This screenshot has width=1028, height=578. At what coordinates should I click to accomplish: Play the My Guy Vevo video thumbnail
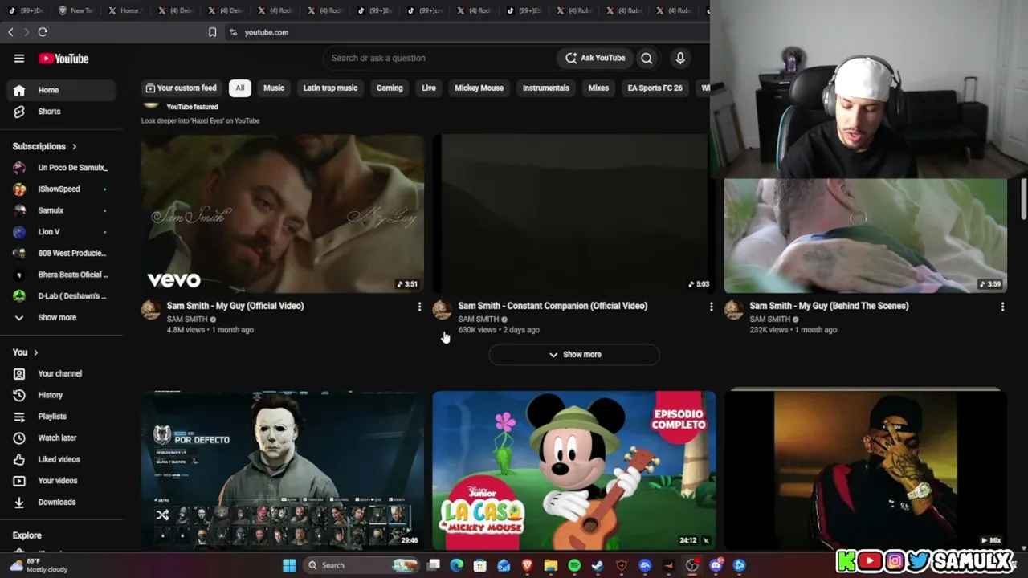coord(283,214)
